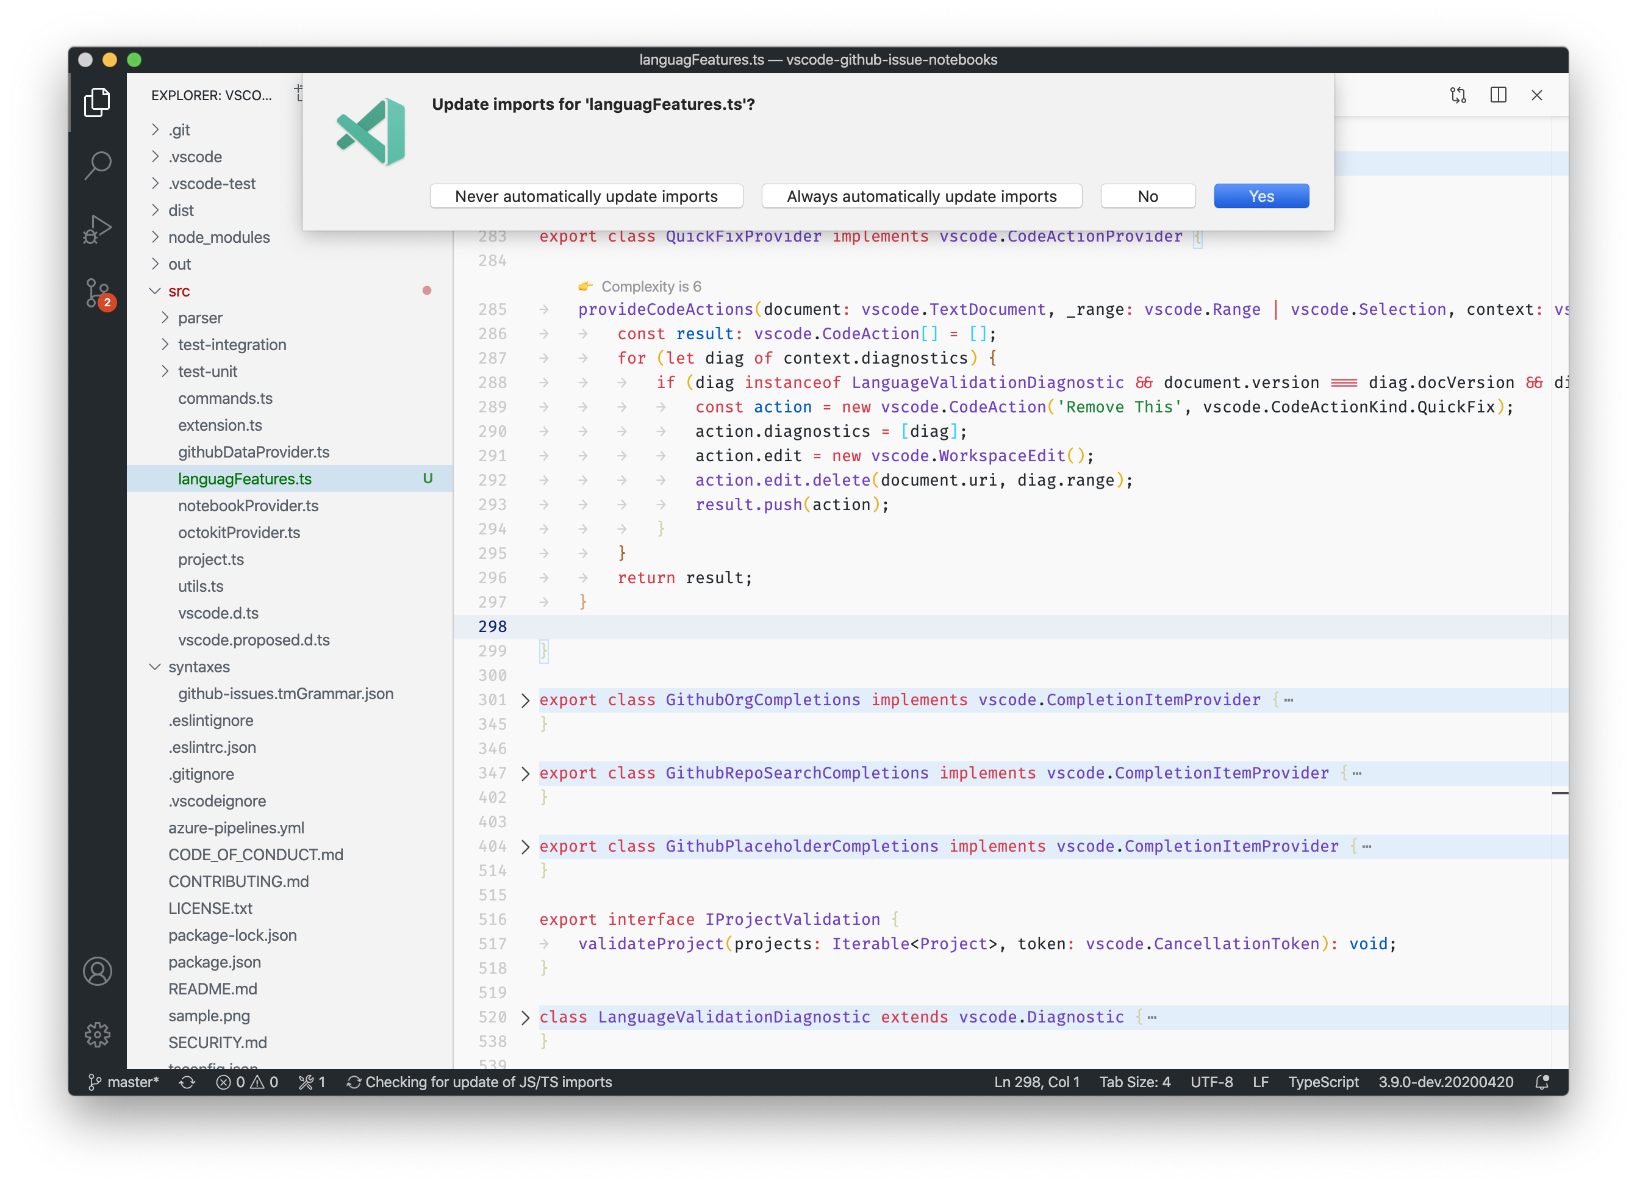Split the editor using the top-right icon
Viewport: 1637px width, 1186px height.
(1499, 95)
